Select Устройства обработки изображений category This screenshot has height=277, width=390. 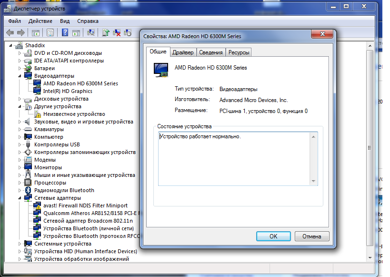click(x=81, y=259)
